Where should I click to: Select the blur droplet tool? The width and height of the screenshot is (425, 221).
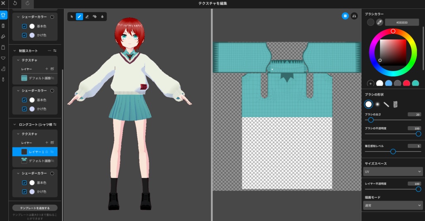pos(102,17)
